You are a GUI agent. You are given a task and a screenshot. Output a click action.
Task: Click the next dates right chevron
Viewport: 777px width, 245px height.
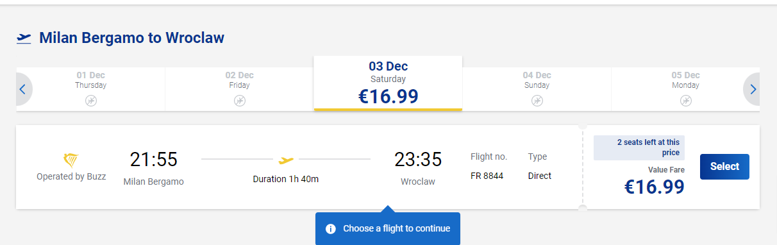(753, 89)
